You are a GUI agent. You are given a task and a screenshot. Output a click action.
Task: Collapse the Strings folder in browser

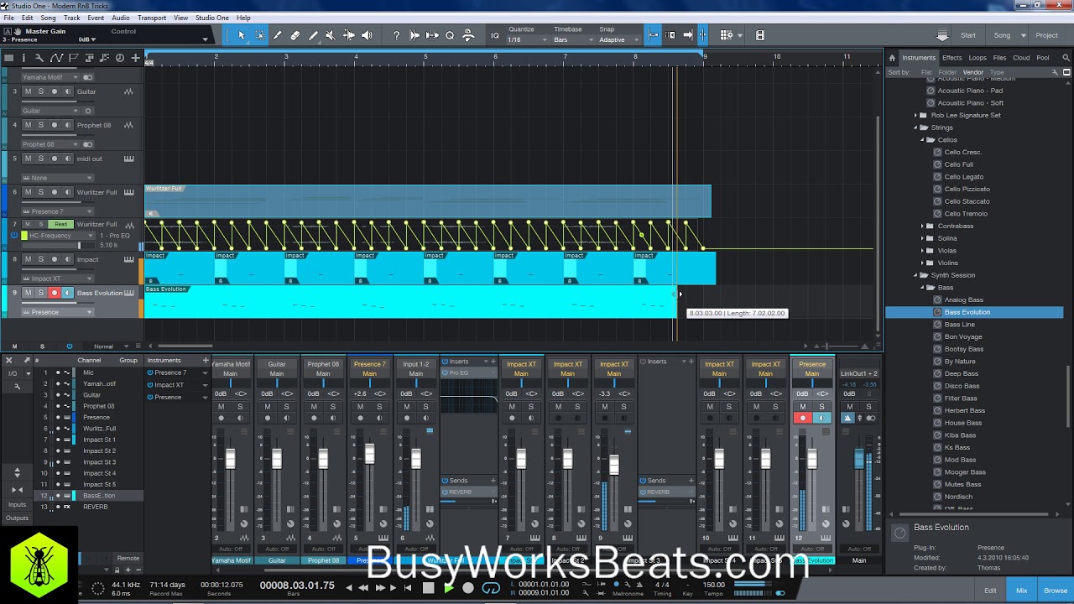point(915,128)
